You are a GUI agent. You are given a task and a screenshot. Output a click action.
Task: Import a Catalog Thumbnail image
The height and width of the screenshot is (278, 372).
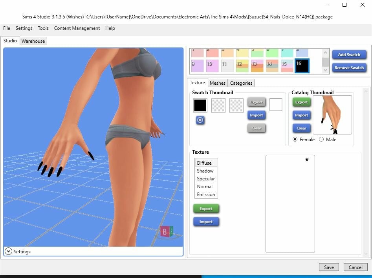point(301,115)
